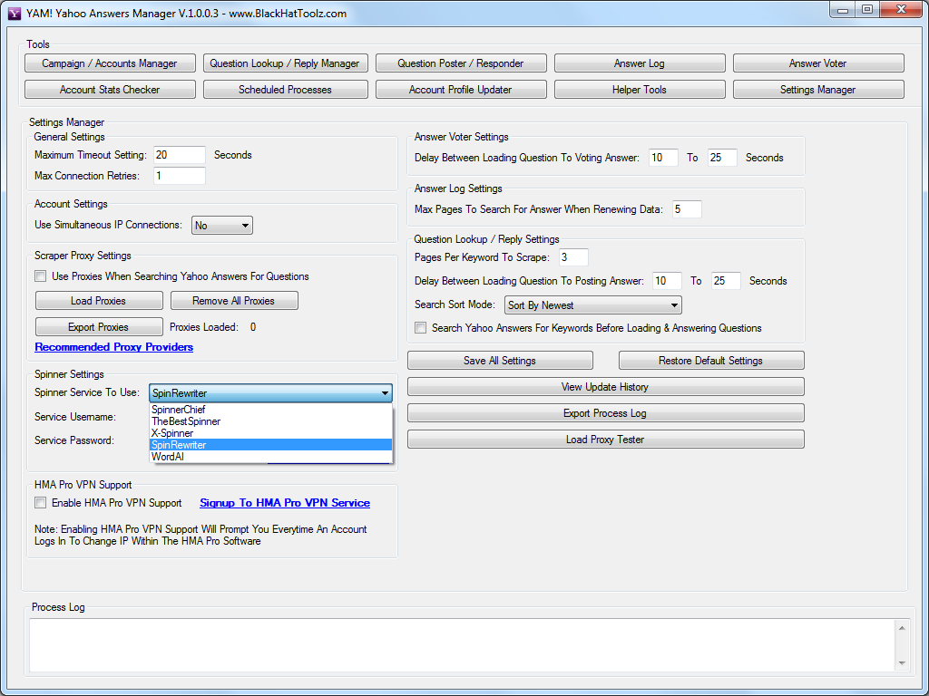Click Max Pages To Search field
929x696 pixels.
tap(688, 209)
